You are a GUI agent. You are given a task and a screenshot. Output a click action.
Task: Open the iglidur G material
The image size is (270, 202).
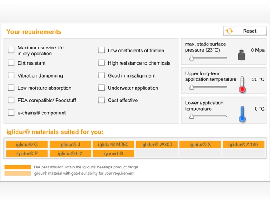click(x=27, y=145)
